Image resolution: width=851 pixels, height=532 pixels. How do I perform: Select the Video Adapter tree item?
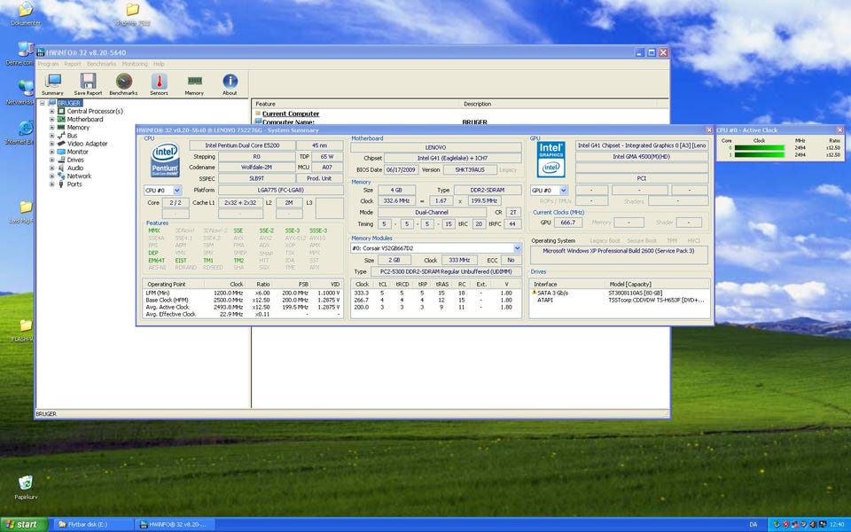click(x=87, y=144)
